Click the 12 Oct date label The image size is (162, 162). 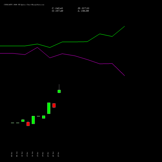coord(22,154)
